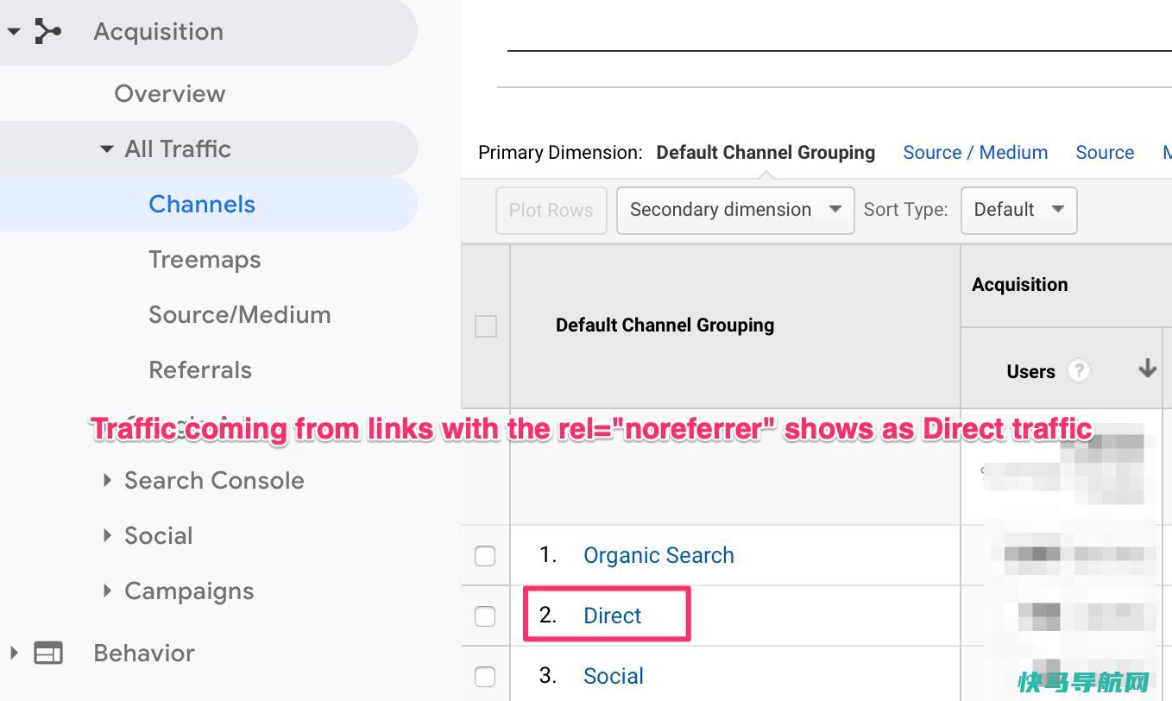The width and height of the screenshot is (1172, 701).
Task: Click the All Traffic label
Action: [177, 148]
